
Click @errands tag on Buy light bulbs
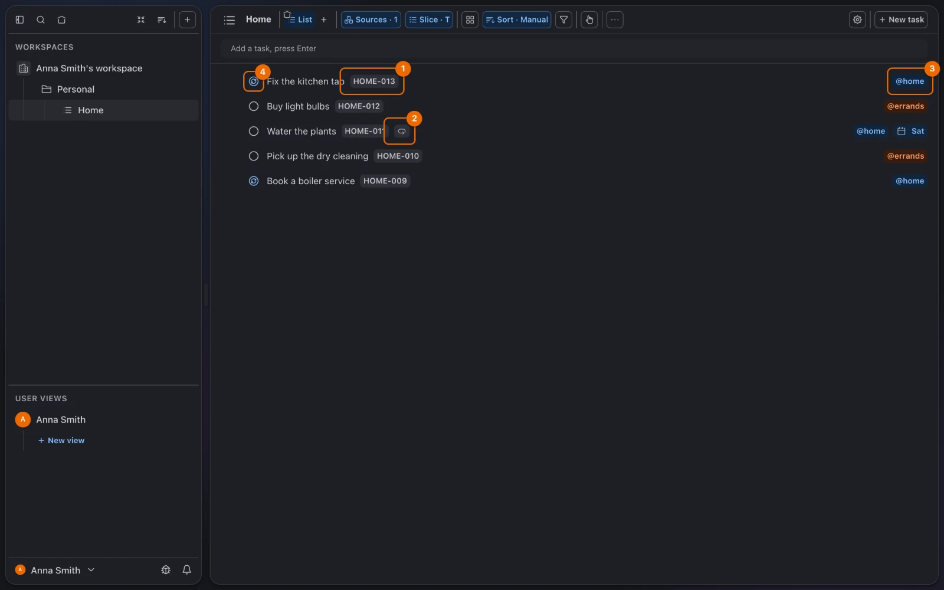[906, 106]
